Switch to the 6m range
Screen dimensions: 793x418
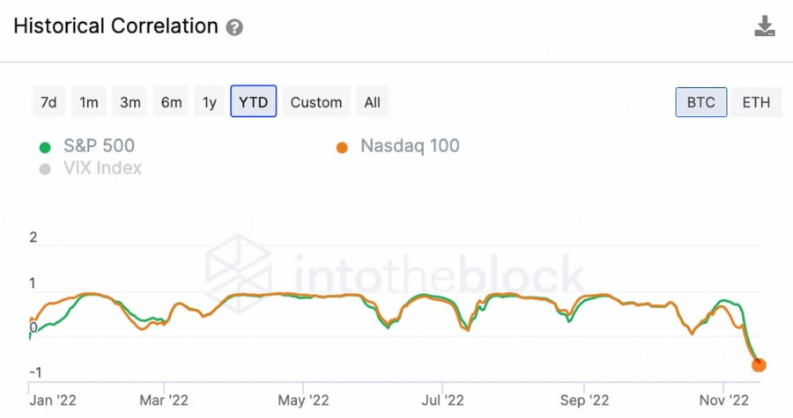(x=171, y=102)
